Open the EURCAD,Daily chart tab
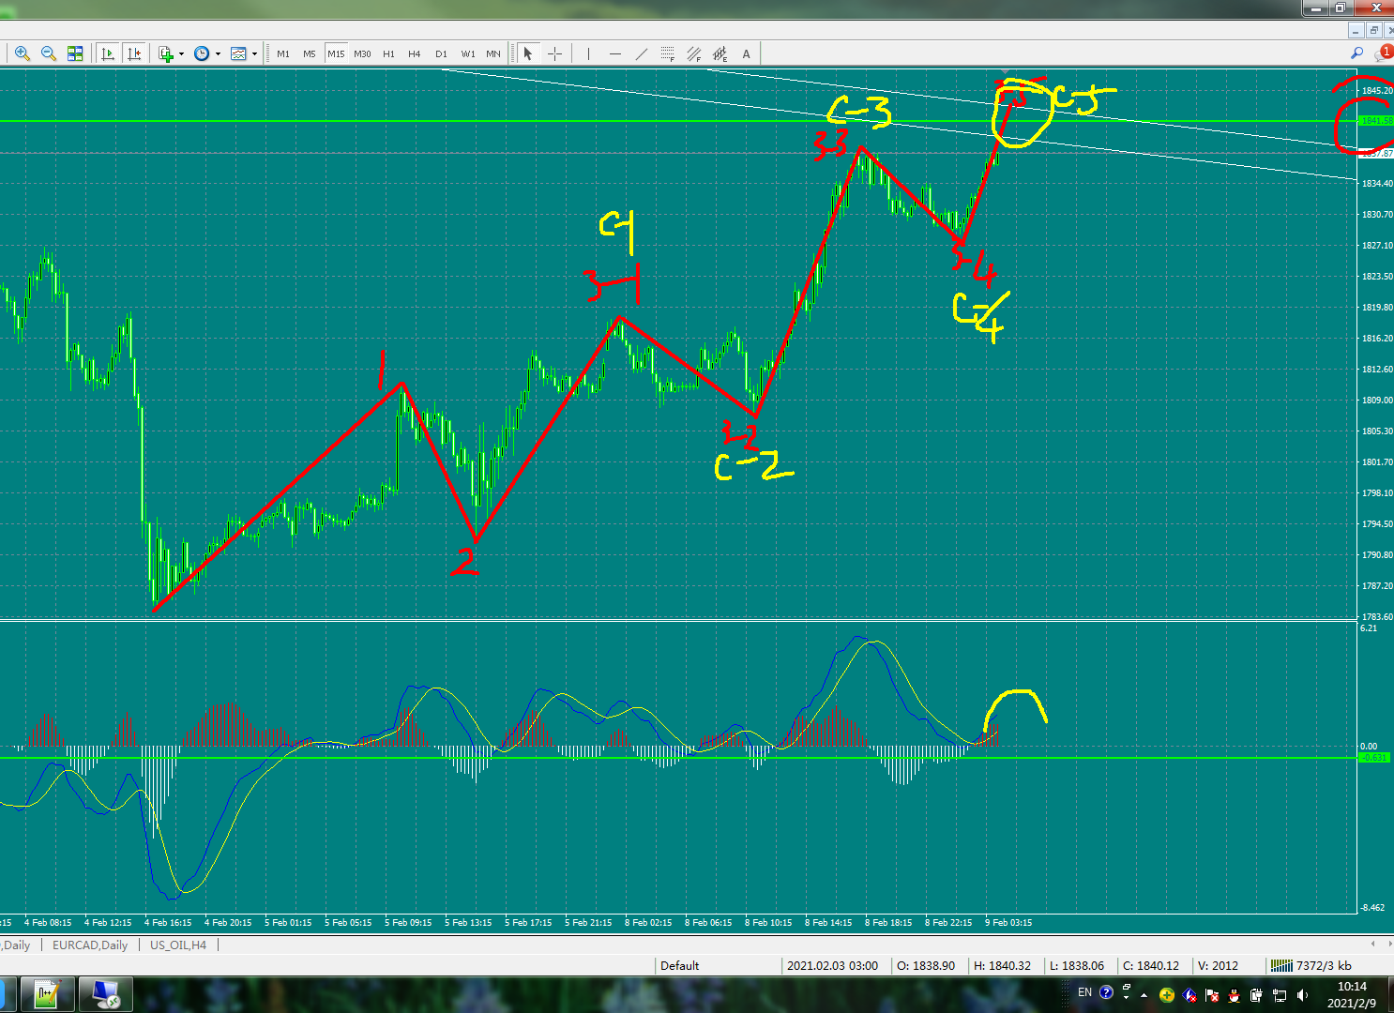This screenshot has width=1394, height=1013. [x=90, y=945]
